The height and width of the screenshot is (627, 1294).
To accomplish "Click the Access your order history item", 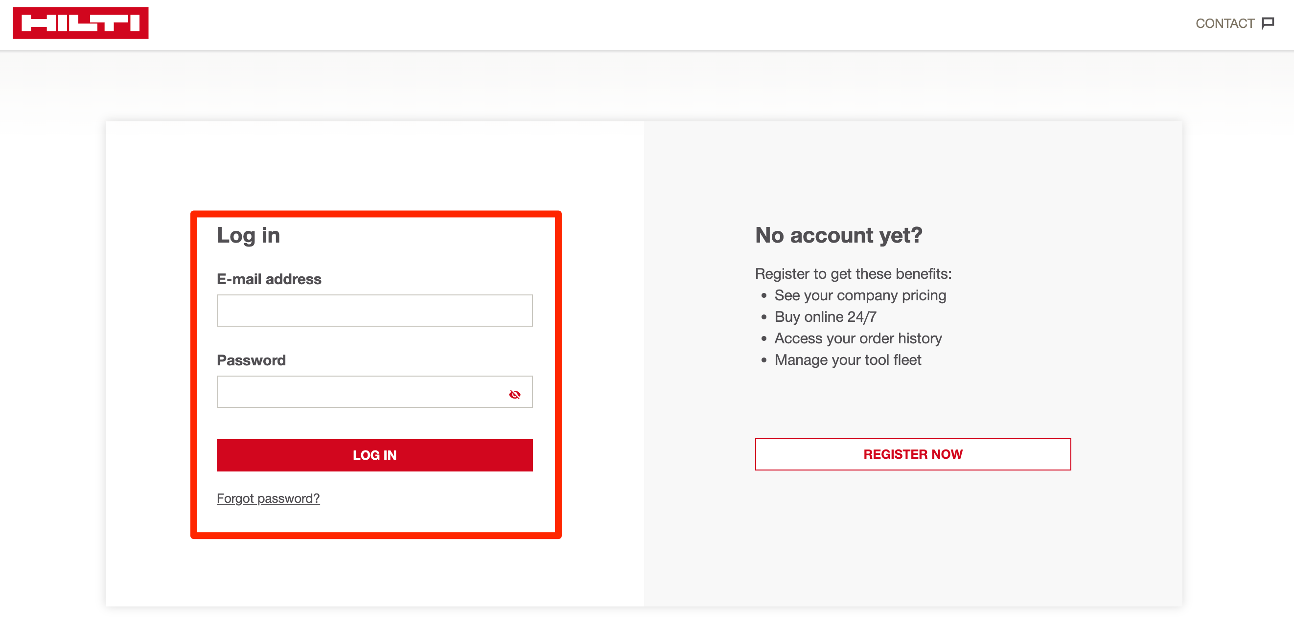I will [858, 338].
